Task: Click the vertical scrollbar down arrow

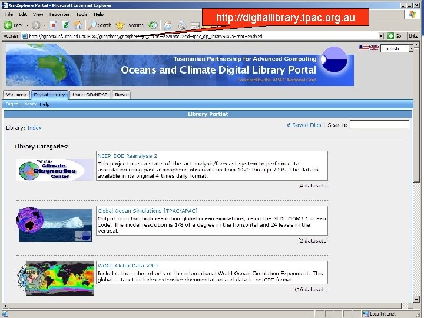Action: (416, 299)
